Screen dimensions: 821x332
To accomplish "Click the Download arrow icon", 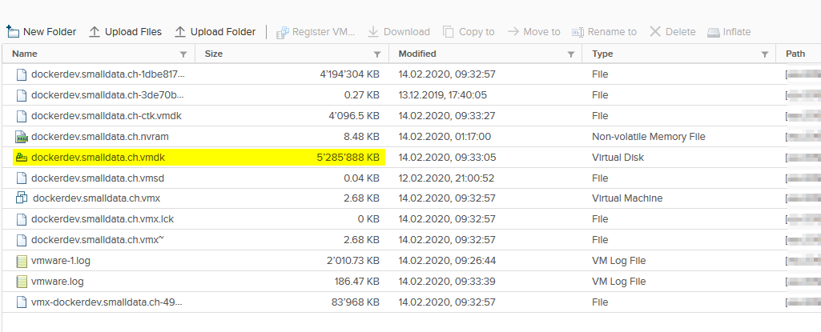I will tap(372, 32).
